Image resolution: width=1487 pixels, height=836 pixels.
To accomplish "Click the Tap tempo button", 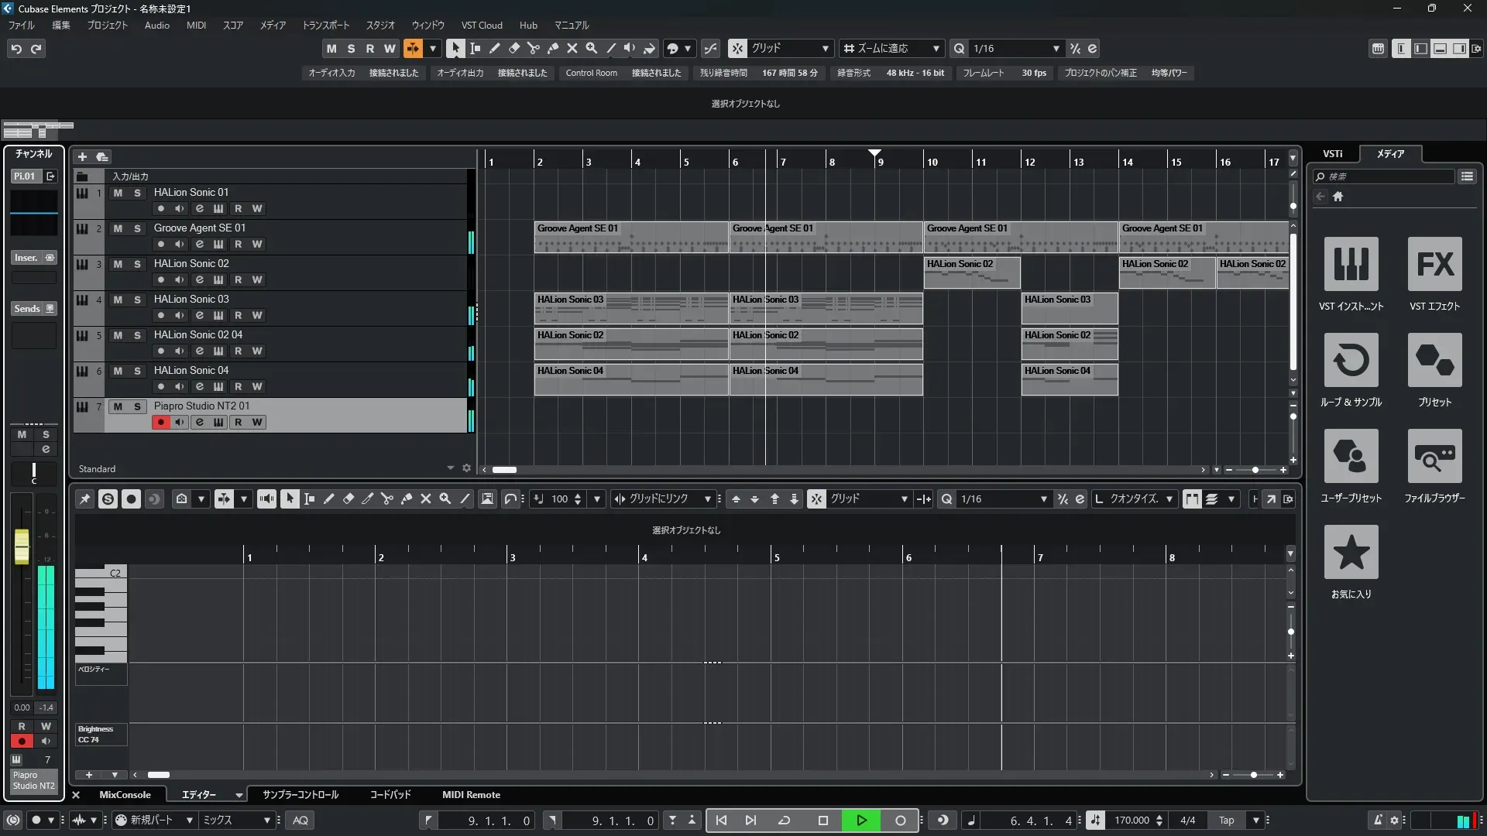I will tap(1226, 821).
